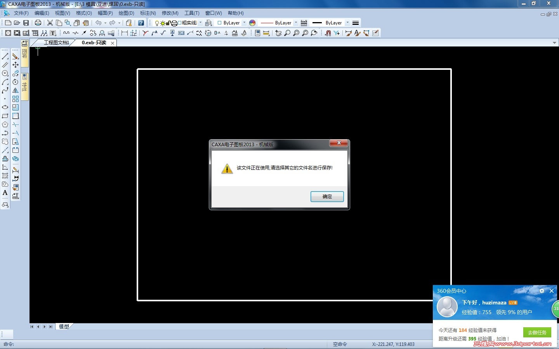Open the undo history dropdown arrow

(105, 23)
